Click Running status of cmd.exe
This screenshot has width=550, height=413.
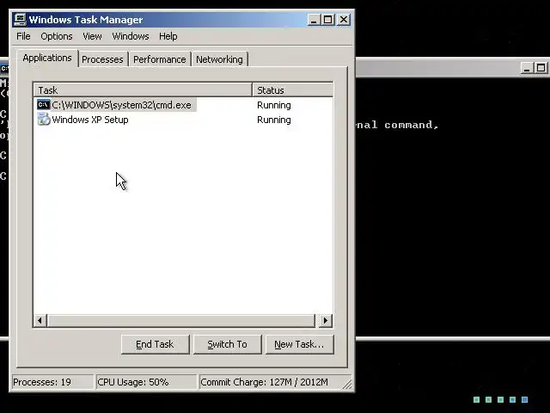pos(274,105)
